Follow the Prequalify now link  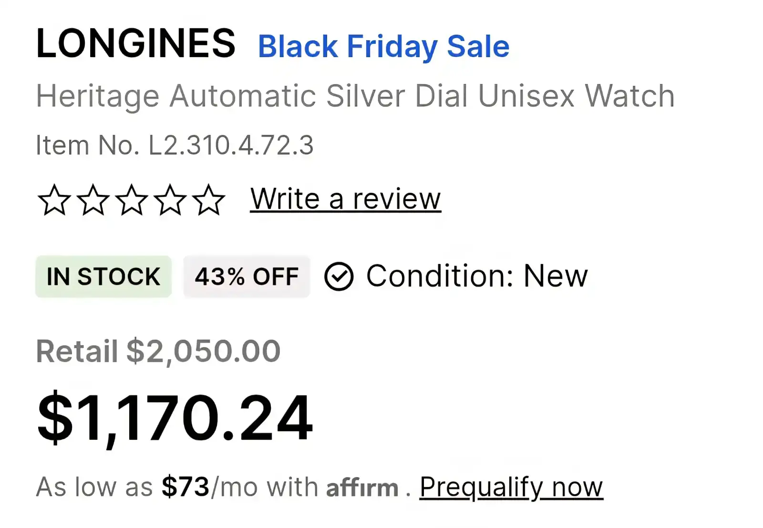tap(511, 487)
